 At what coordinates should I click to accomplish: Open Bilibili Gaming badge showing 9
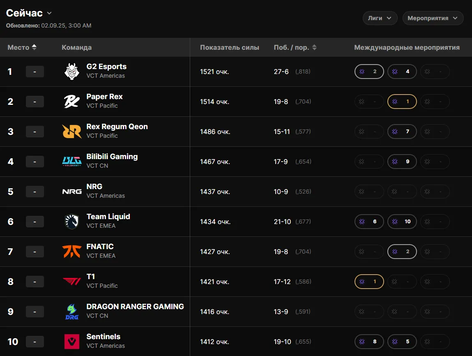coord(402,162)
